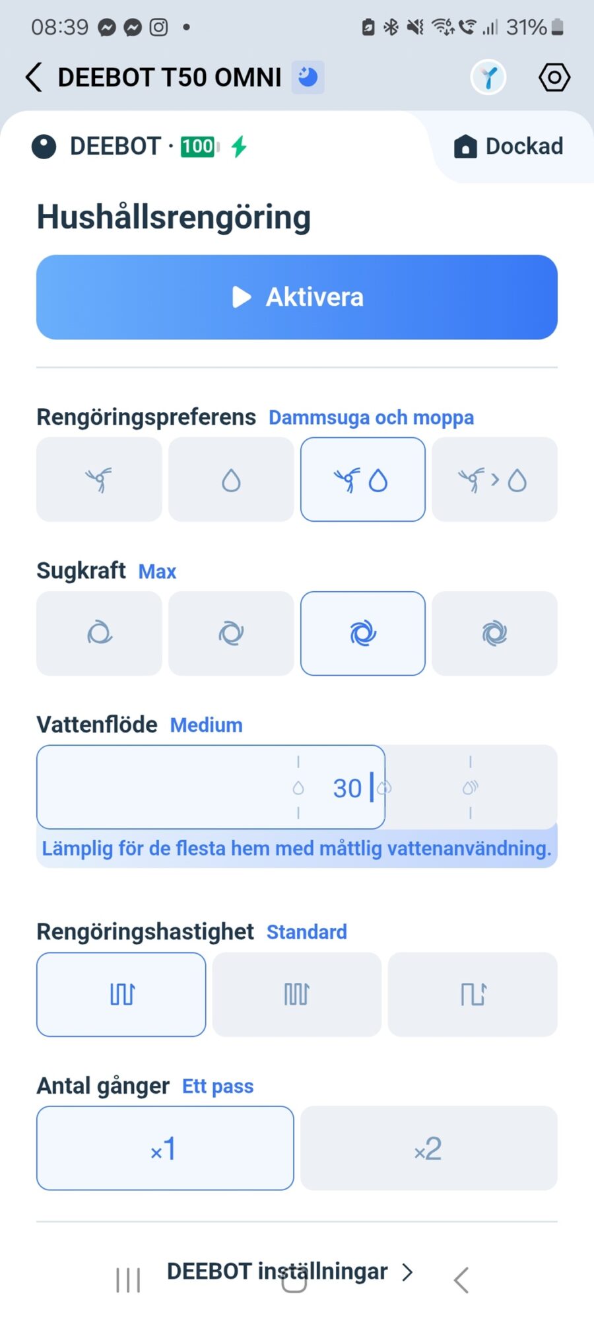
Task: Tap the Dockad status tab
Action: (510, 147)
